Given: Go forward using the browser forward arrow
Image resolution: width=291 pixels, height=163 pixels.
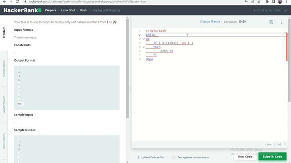Looking at the screenshot, I should pos(11,1).
